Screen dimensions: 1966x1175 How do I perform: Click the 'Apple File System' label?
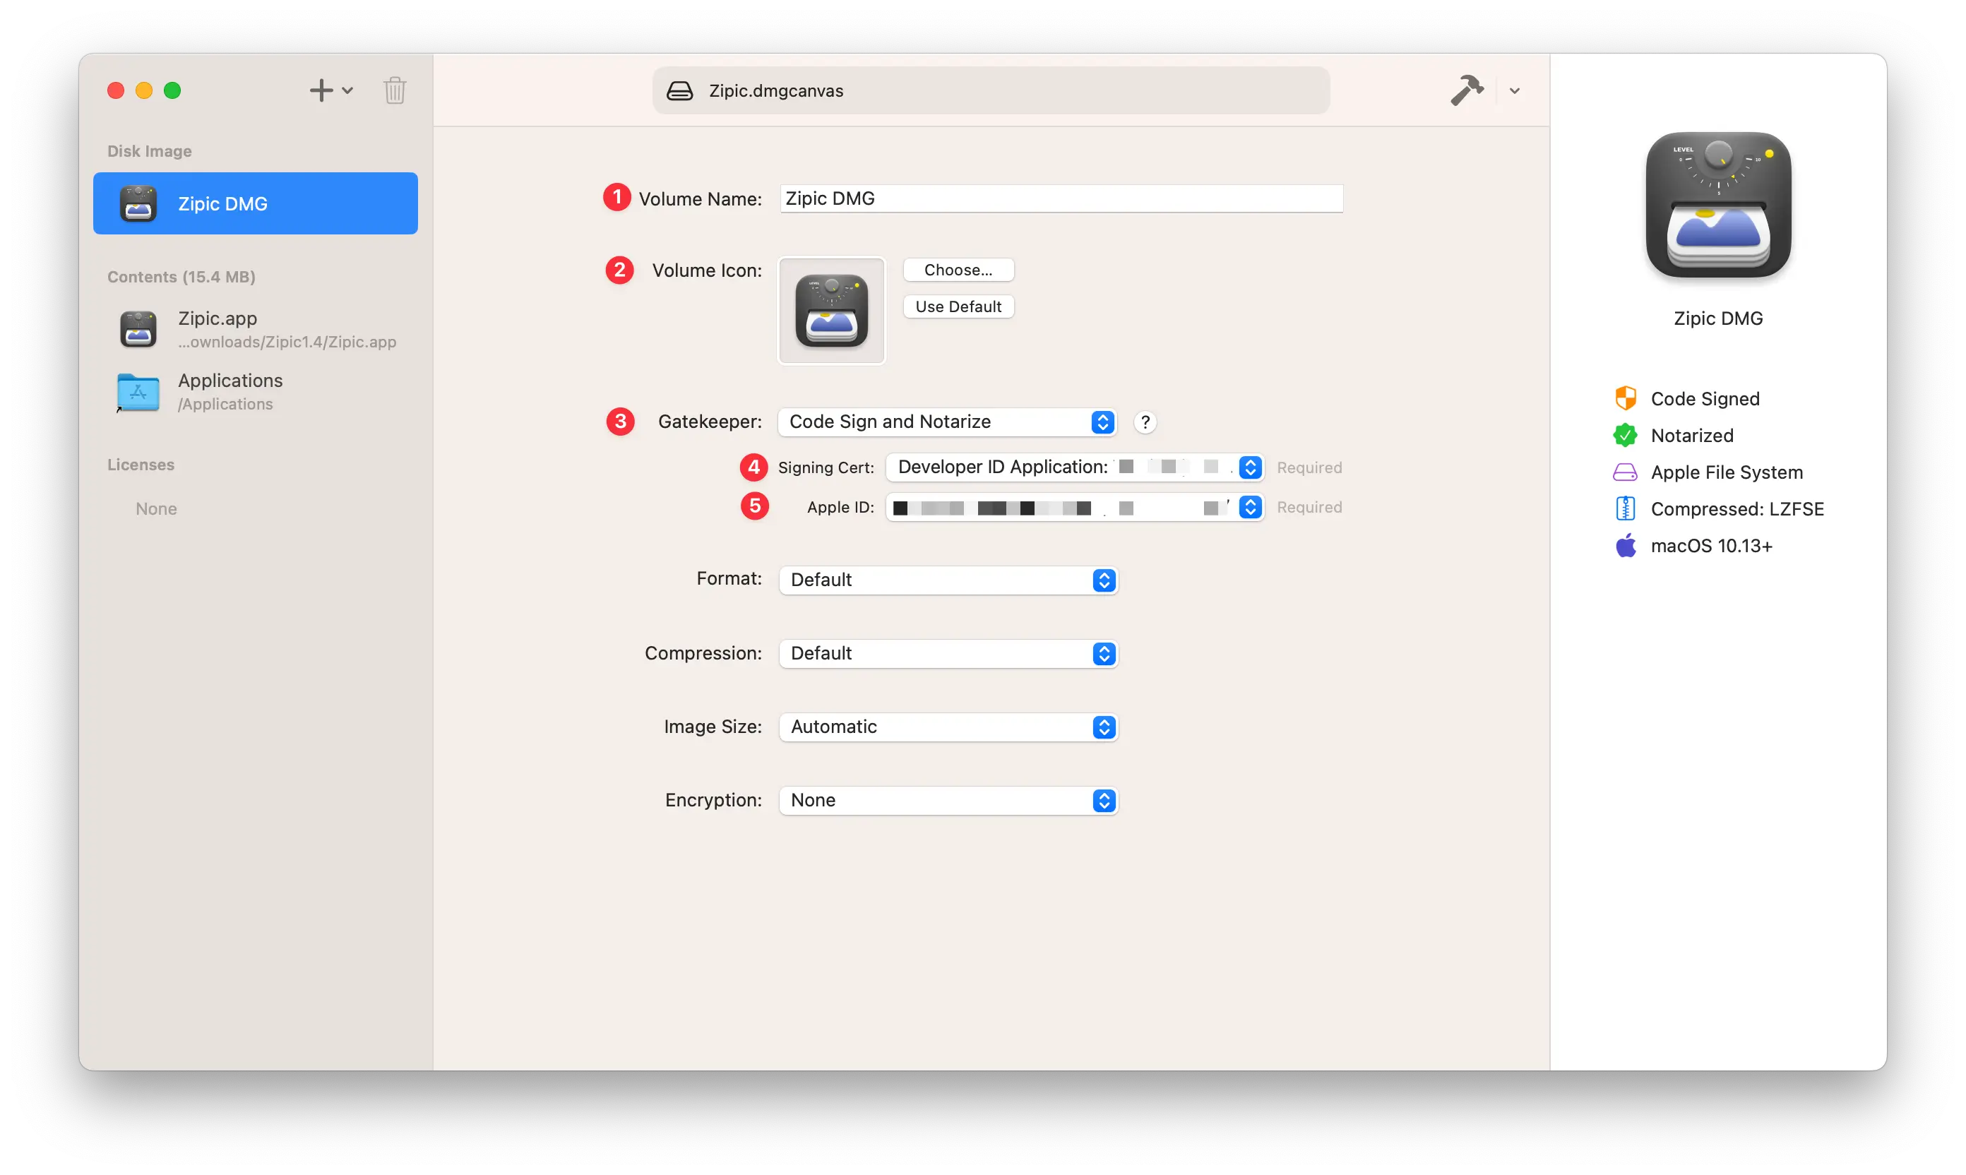pyautogui.click(x=1726, y=472)
